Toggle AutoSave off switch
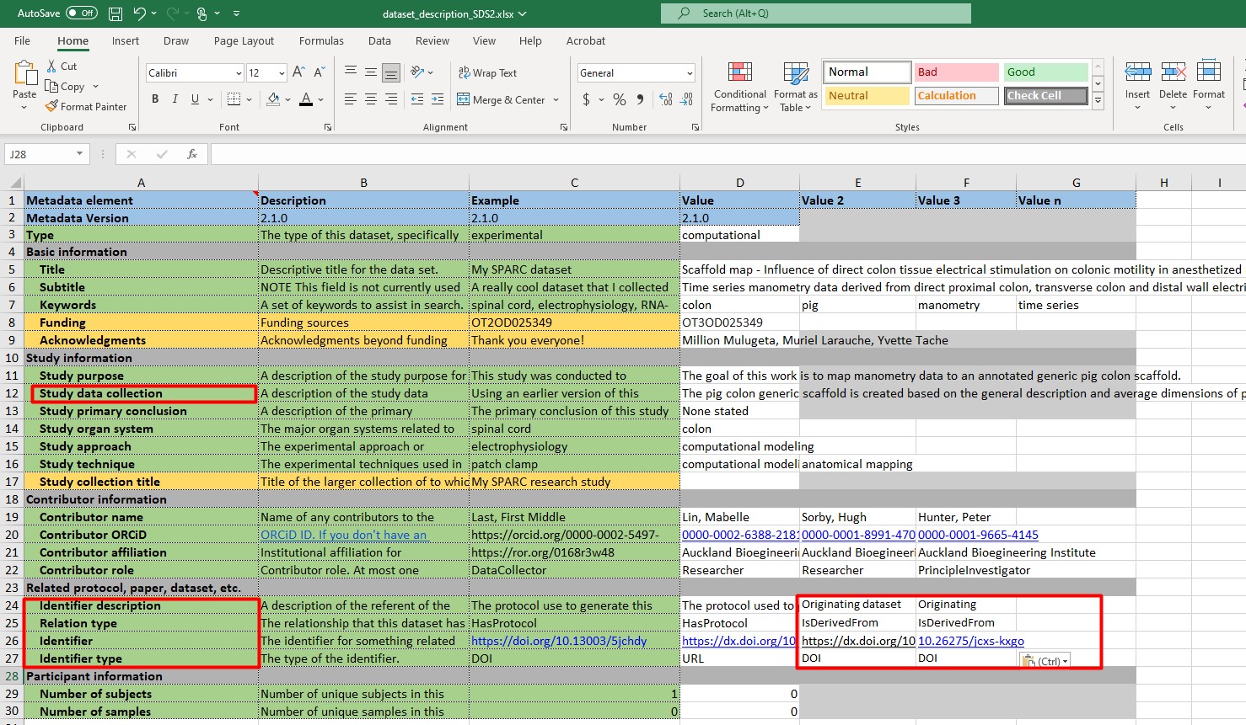1246x725 pixels. click(82, 13)
